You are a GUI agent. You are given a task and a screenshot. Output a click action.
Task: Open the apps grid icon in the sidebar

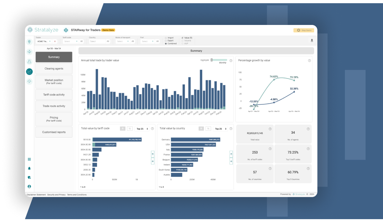pos(29,159)
